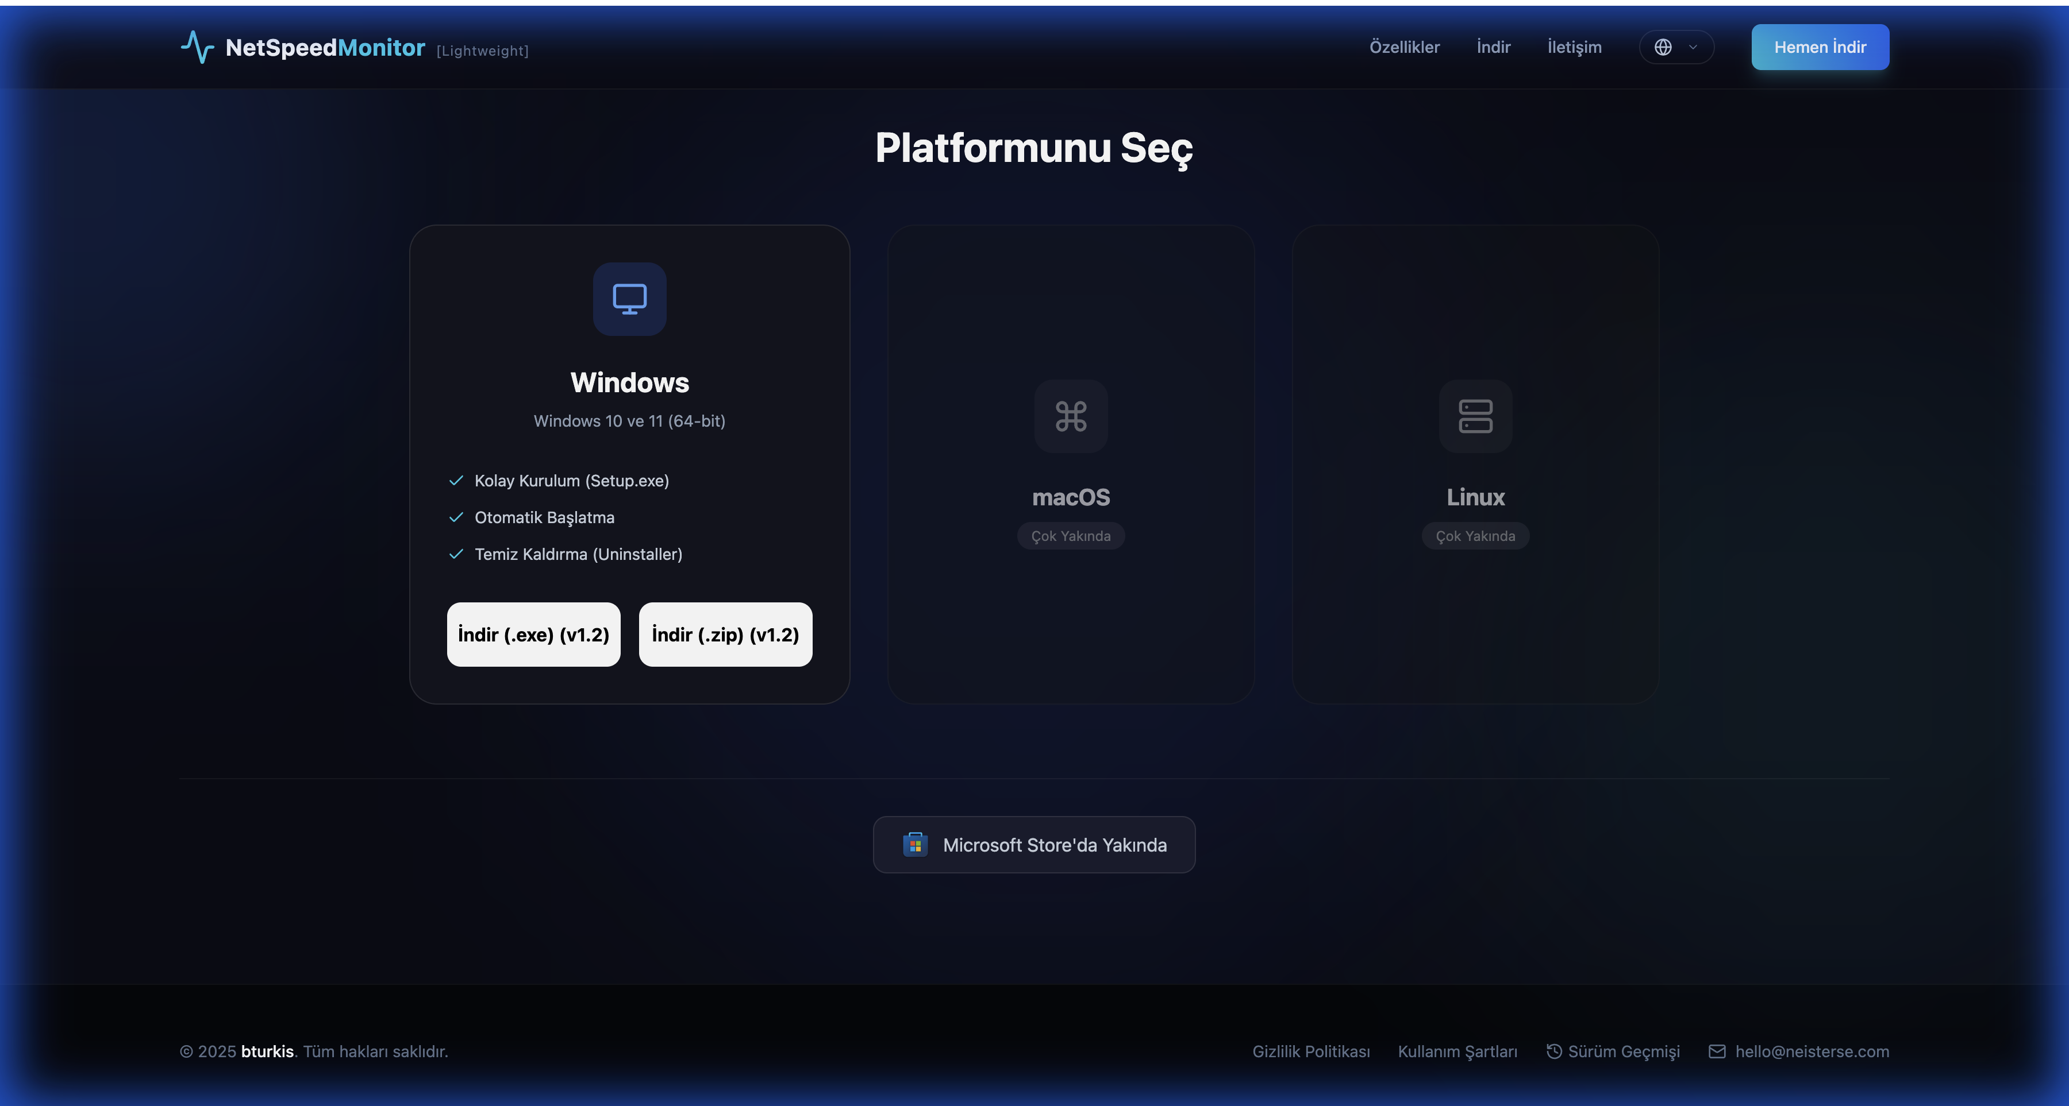Open the Kullanım Şartları link
2069x1106 pixels.
tap(1457, 1051)
